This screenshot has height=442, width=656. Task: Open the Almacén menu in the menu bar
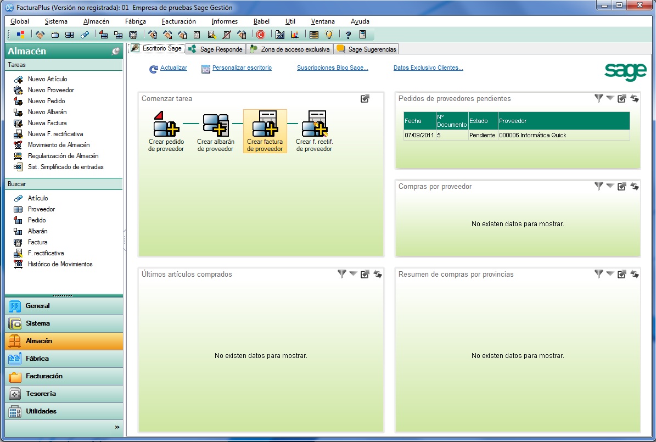coord(96,21)
